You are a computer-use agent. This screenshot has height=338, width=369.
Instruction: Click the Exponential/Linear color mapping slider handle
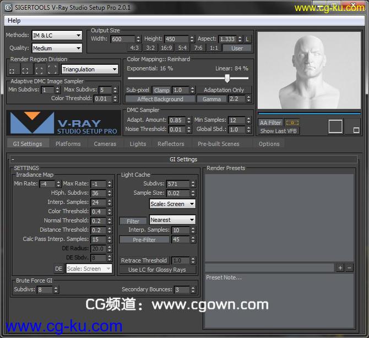click(227, 78)
